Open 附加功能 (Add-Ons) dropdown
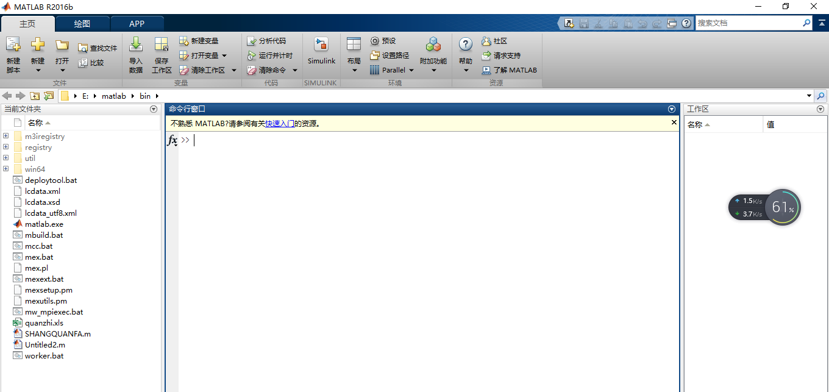The image size is (829, 392). [x=433, y=70]
